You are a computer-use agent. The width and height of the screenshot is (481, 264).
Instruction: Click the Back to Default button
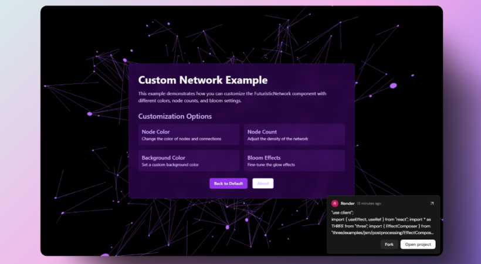click(228, 183)
